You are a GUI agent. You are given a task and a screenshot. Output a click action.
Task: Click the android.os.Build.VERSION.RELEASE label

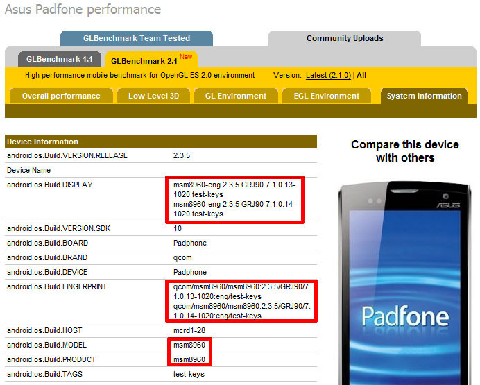point(67,155)
